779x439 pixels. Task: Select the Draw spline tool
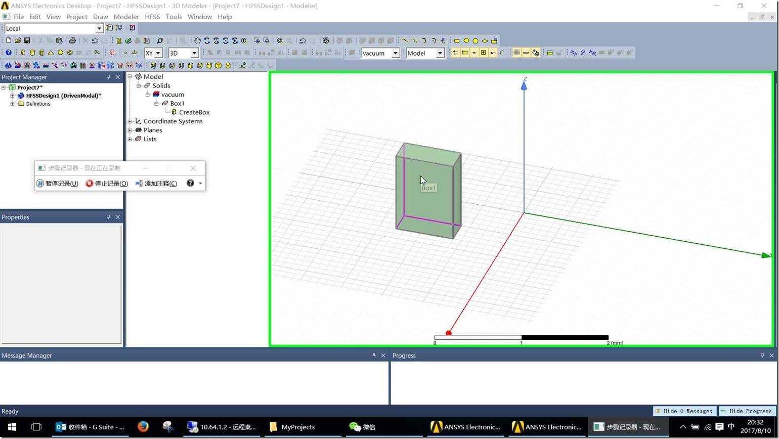click(x=414, y=40)
